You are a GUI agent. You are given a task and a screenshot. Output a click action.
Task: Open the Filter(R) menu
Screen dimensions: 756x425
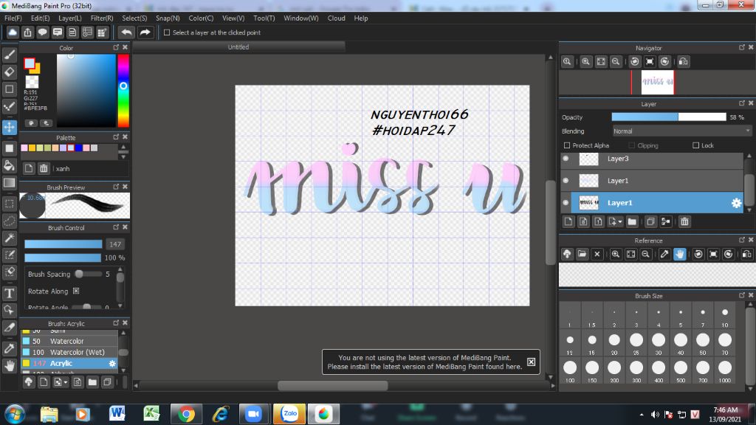point(102,18)
